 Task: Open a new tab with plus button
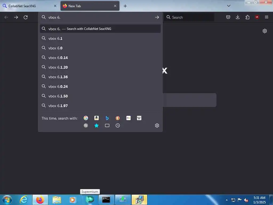coord(125,6)
